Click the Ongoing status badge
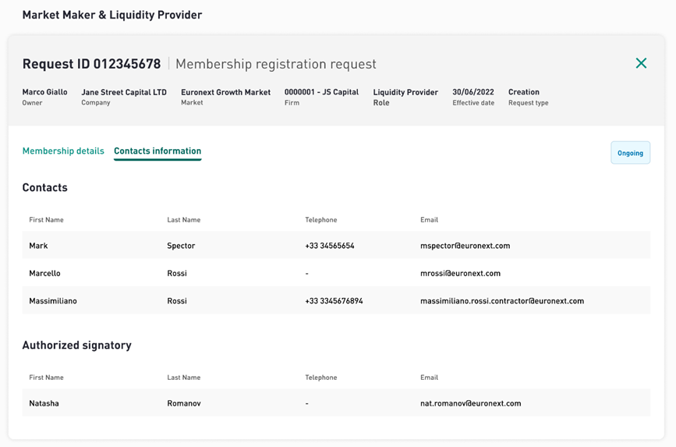The height and width of the screenshot is (447, 676). (x=630, y=153)
